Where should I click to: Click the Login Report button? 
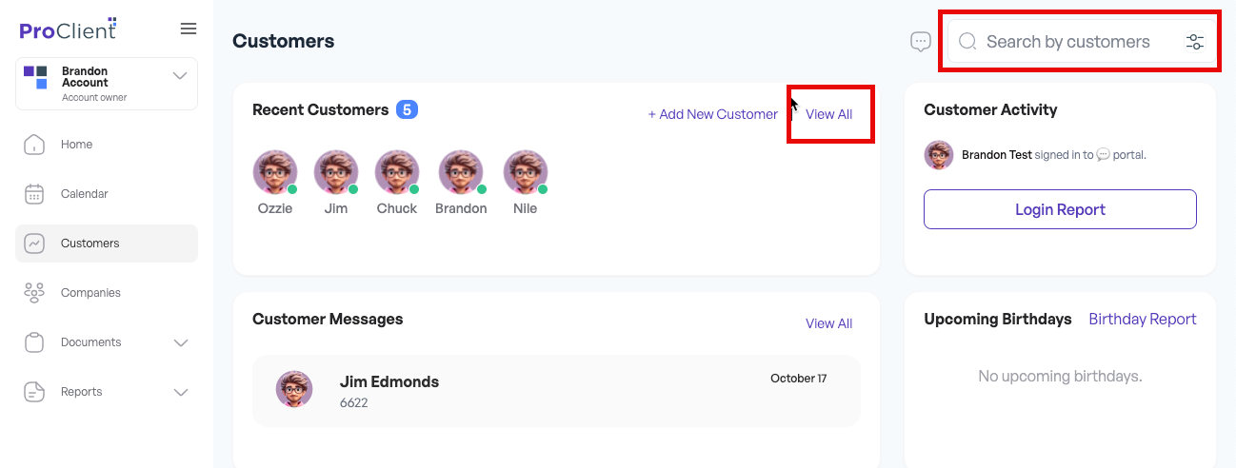[1060, 209]
